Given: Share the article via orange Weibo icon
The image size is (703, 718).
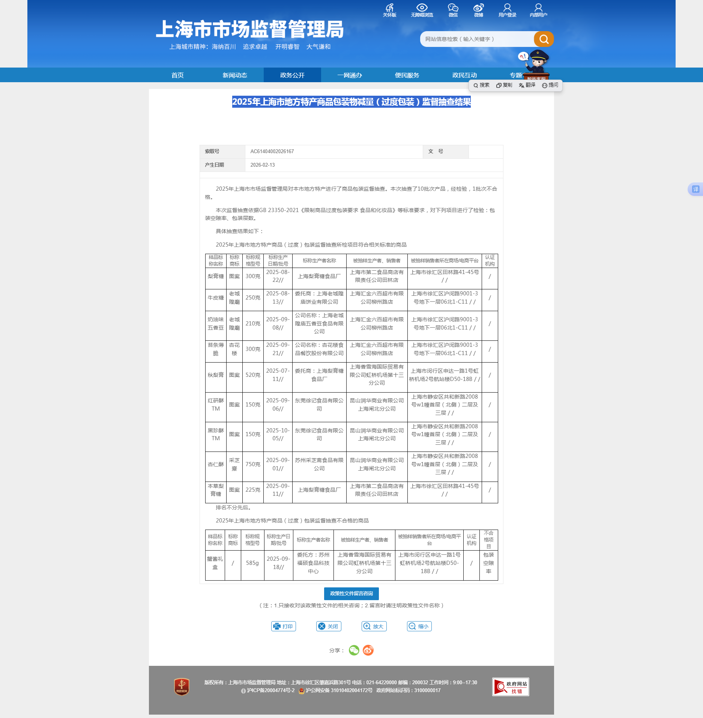Looking at the screenshot, I should (368, 650).
